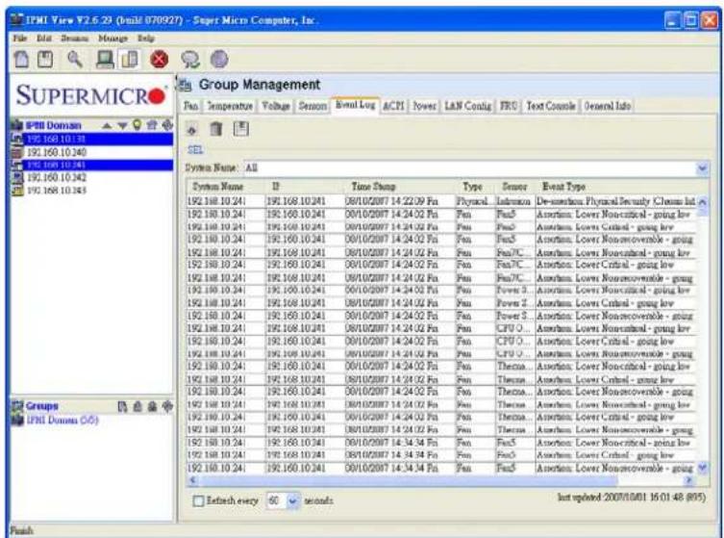Open the Edit menu
Viewport: 724px width, 538px height.
[x=44, y=38]
